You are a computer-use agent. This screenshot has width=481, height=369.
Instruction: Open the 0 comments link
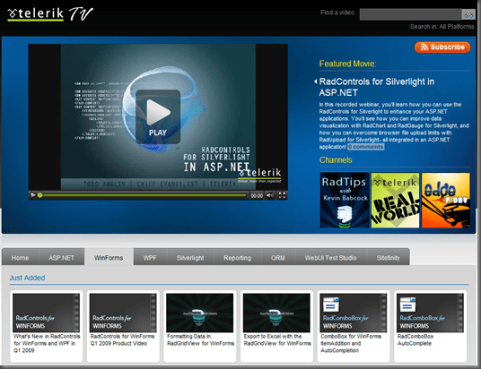tap(366, 147)
